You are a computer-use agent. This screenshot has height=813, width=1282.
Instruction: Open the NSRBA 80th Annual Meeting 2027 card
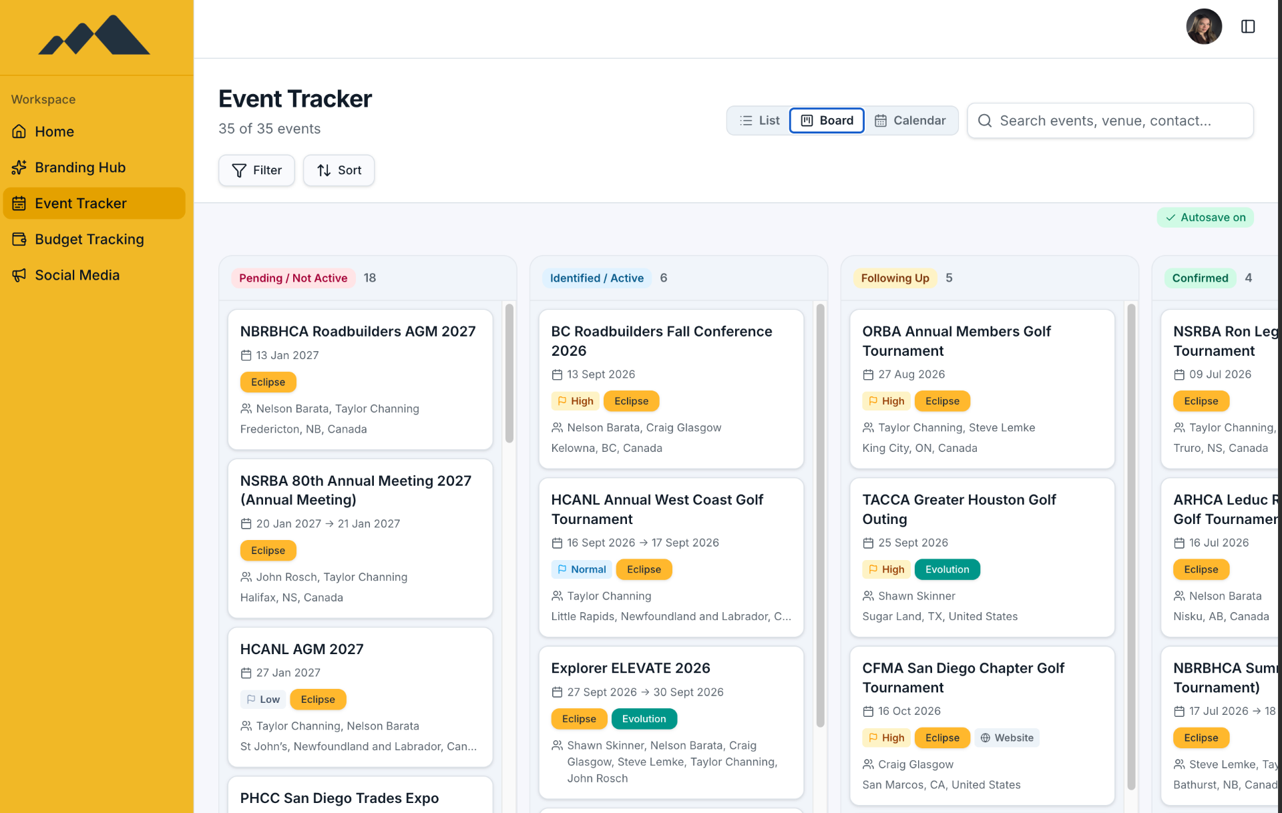point(361,538)
